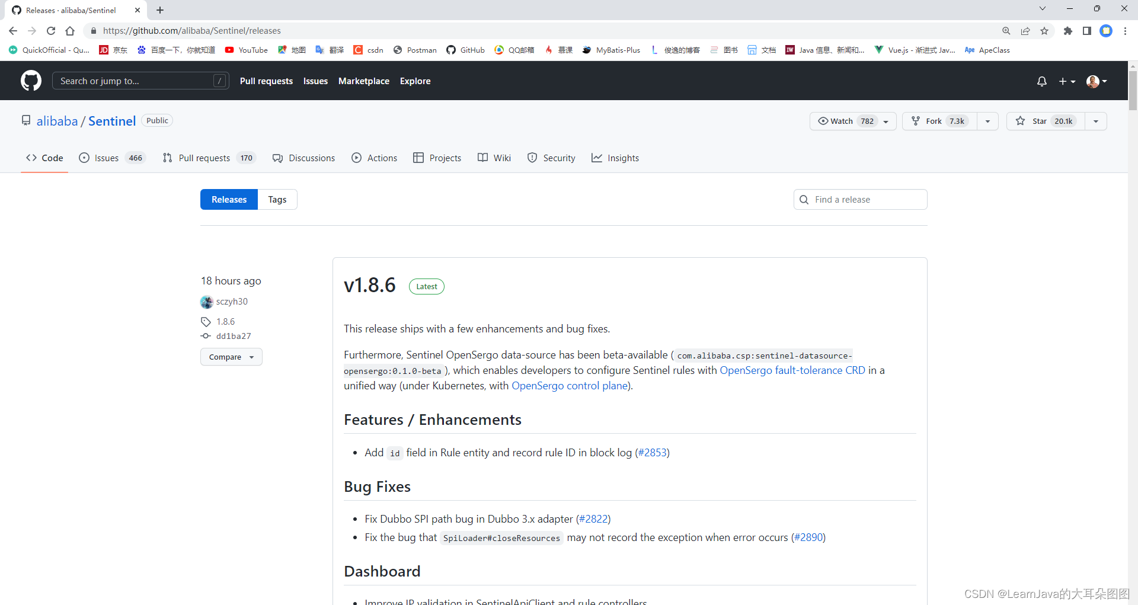This screenshot has width=1138, height=605.
Task: Open pull request #2853
Action: tap(653, 453)
